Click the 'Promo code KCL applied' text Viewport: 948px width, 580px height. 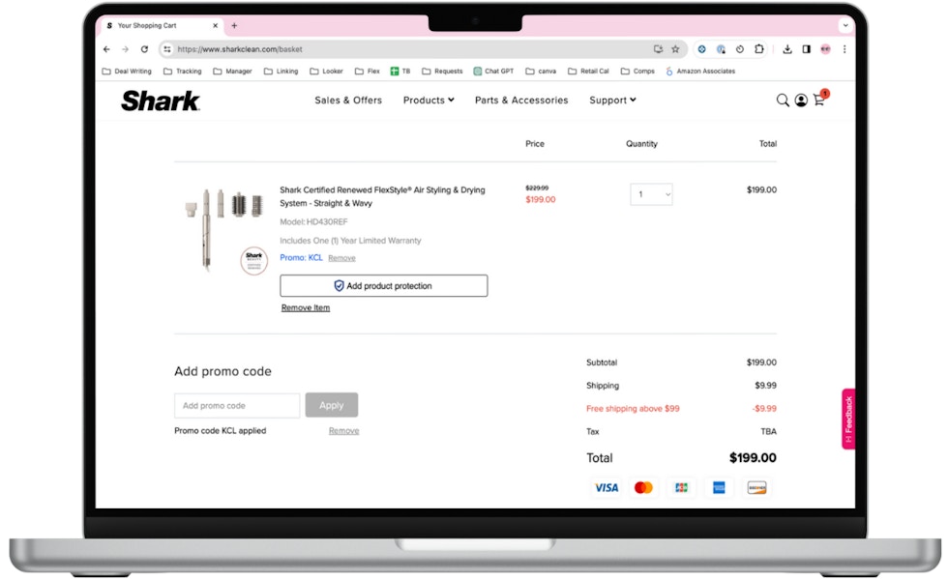point(221,431)
